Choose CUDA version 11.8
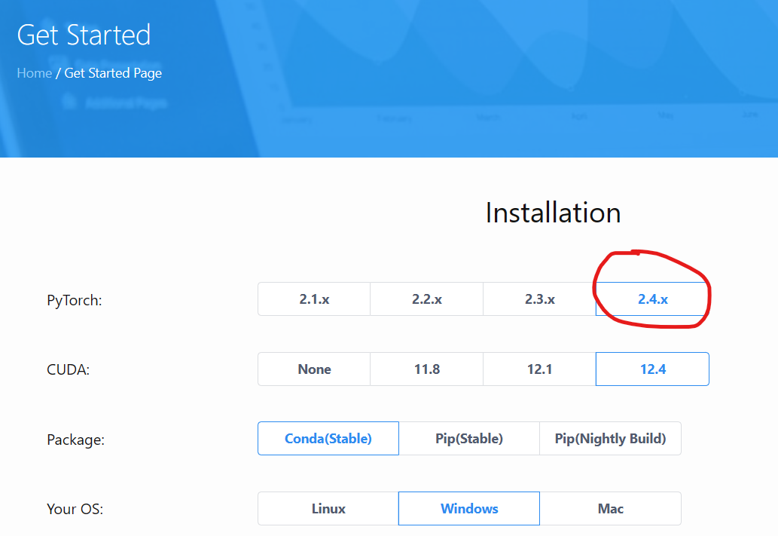This screenshot has height=536, width=778. [x=427, y=369]
